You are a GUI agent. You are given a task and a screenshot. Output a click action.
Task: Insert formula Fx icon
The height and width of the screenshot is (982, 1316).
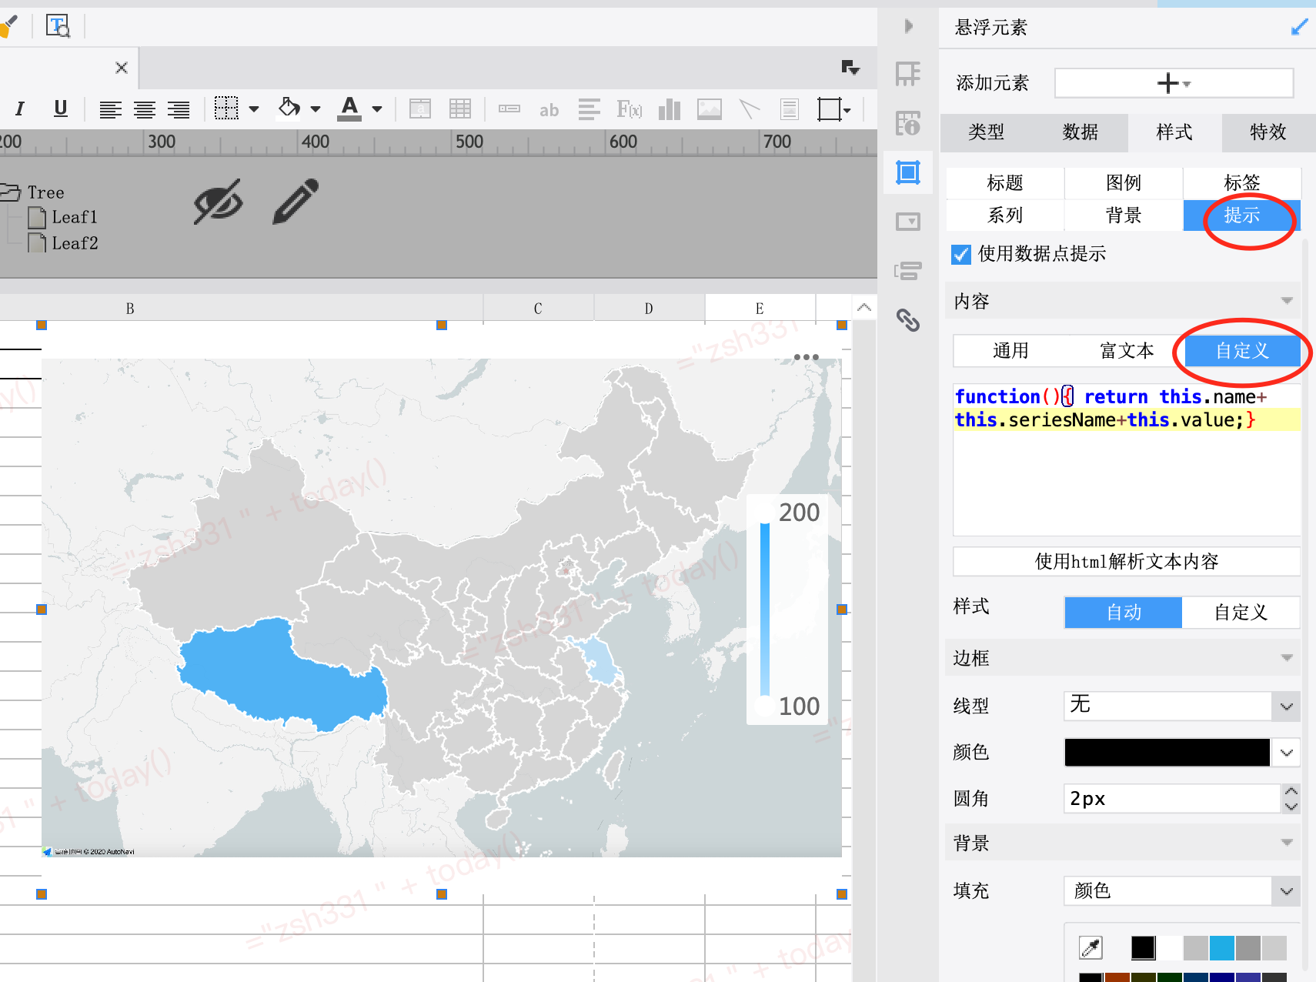[629, 109]
